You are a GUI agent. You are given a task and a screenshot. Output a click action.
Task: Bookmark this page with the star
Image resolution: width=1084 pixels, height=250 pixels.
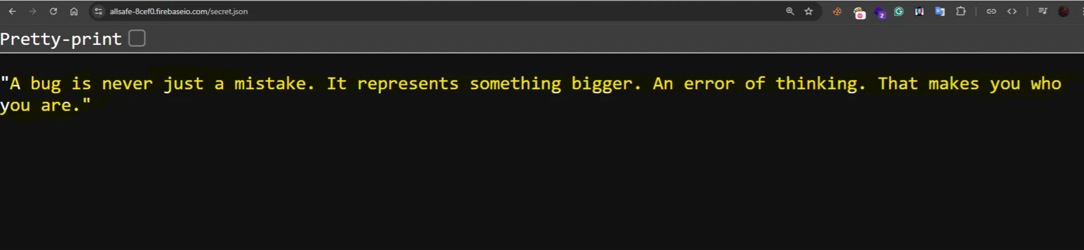coord(809,11)
